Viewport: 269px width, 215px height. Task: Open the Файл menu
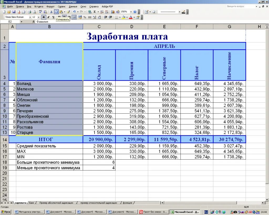pyautogui.click(x=10, y=7)
